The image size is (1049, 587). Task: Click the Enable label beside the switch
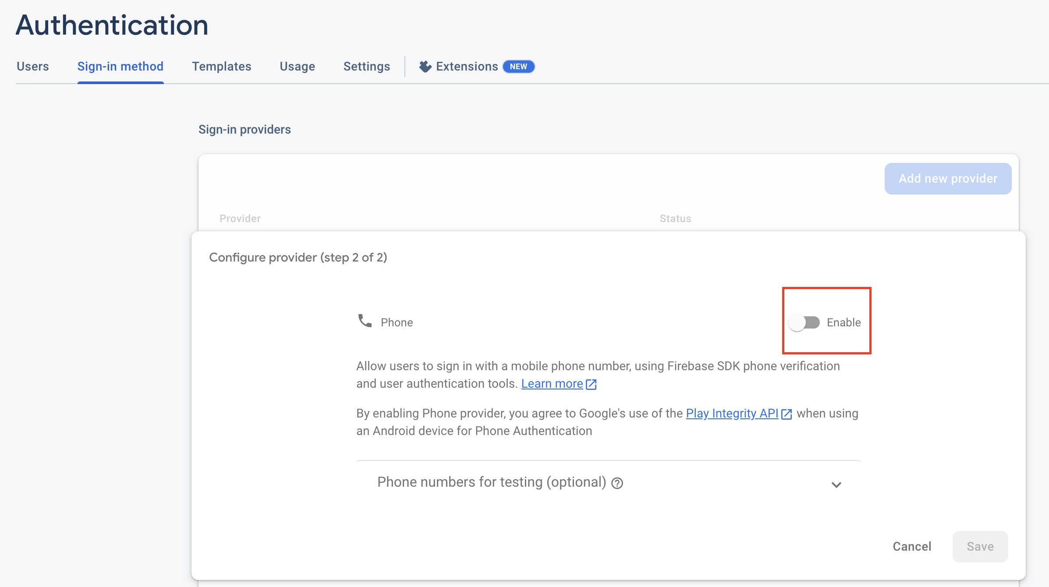[843, 322]
